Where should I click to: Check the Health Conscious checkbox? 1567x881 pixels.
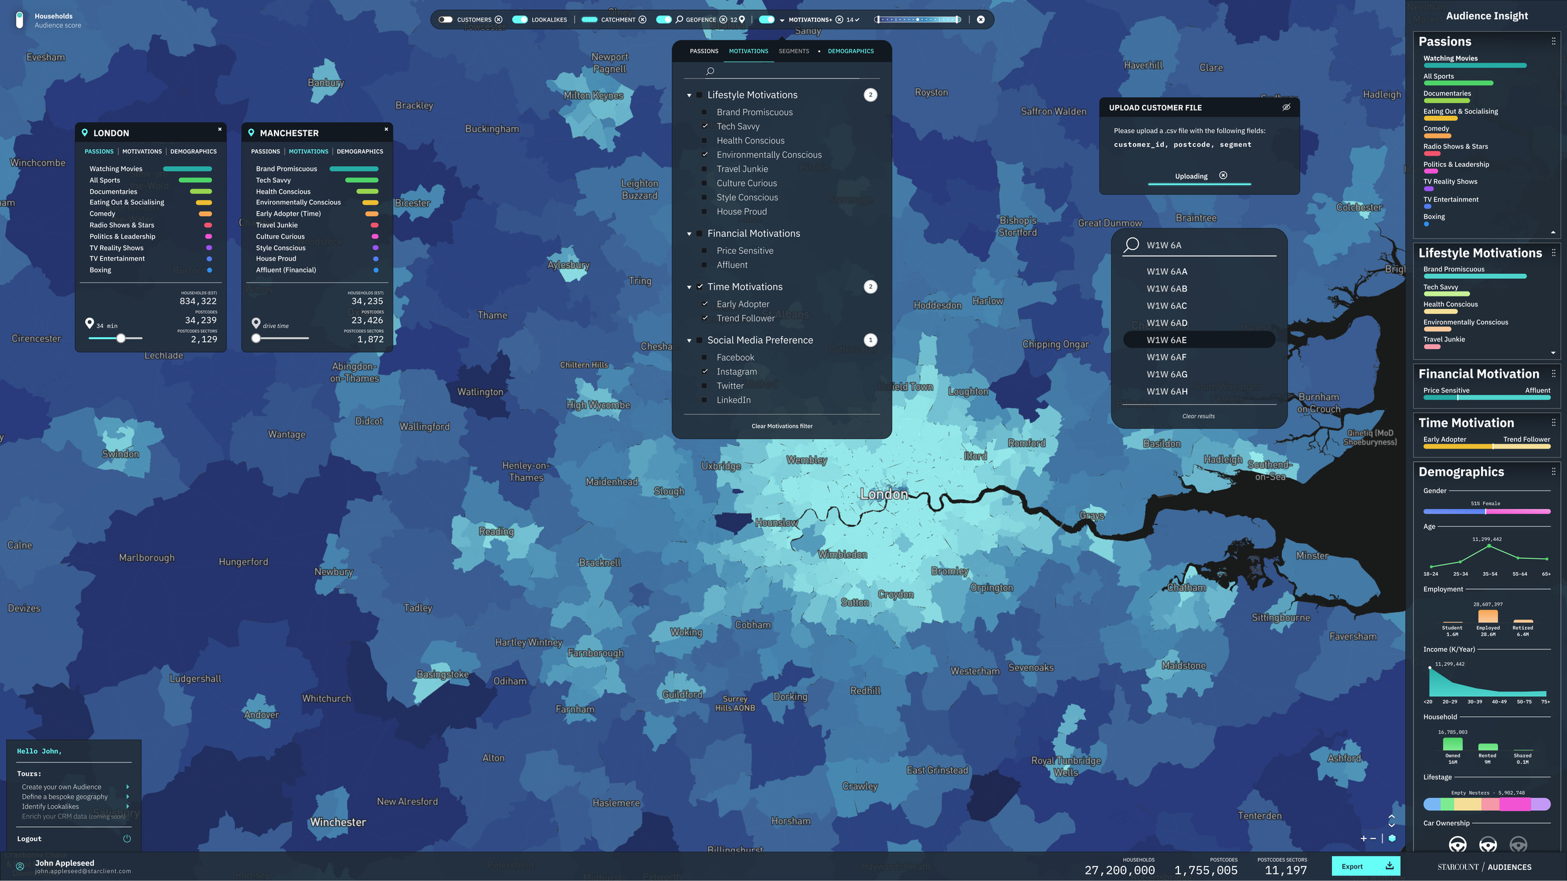705,140
